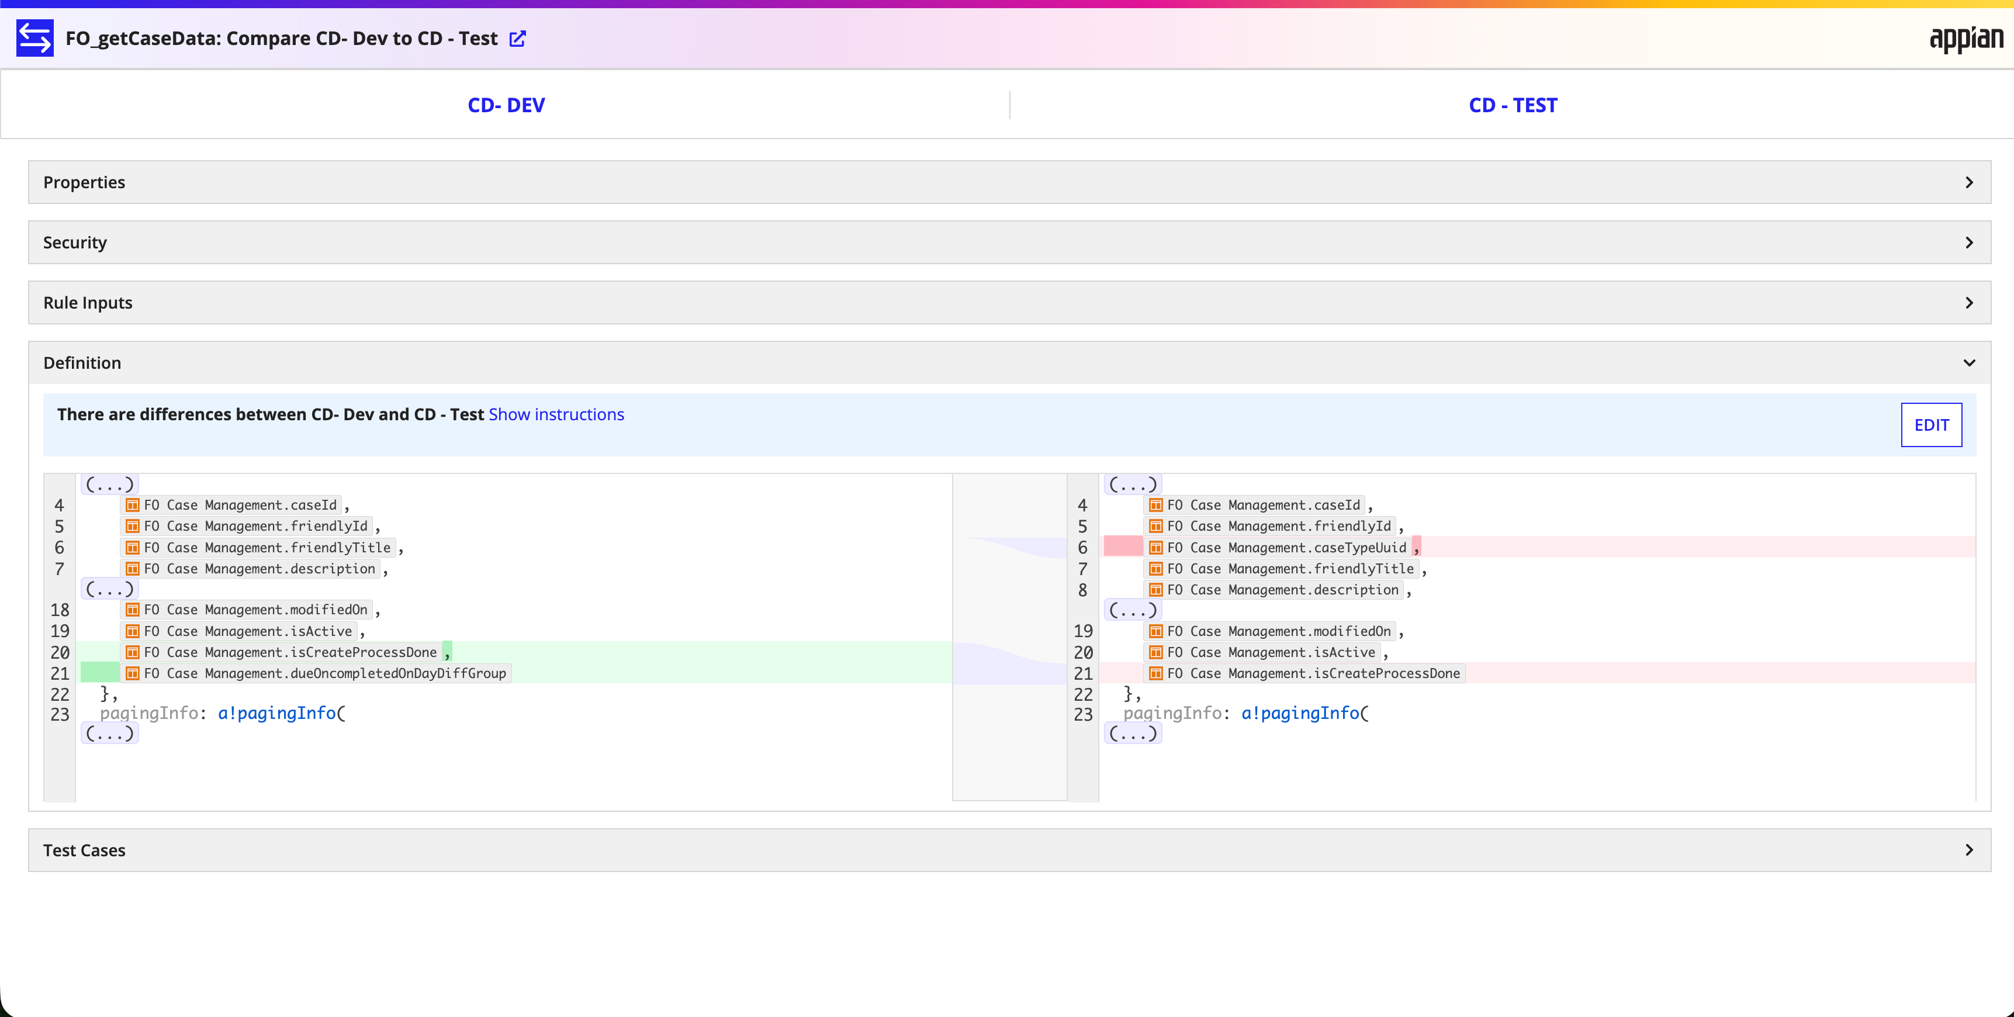Click record field icon for modifiedOn in CD-Dev

click(x=133, y=610)
